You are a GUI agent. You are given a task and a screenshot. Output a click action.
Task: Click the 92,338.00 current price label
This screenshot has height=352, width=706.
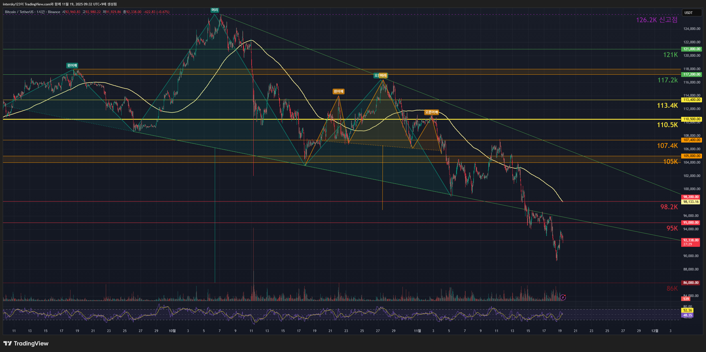(x=691, y=241)
